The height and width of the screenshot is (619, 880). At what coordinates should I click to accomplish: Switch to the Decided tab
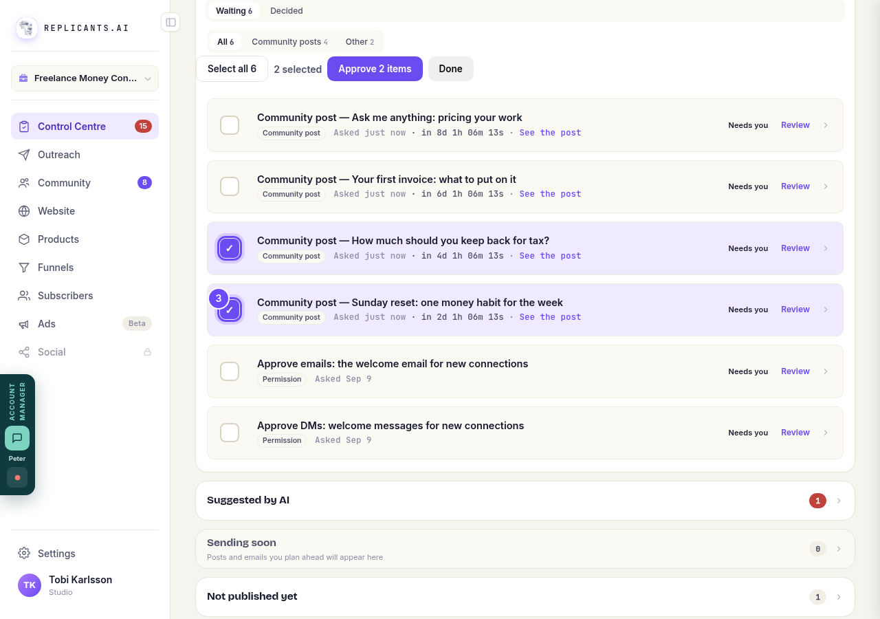click(x=287, y=11)
